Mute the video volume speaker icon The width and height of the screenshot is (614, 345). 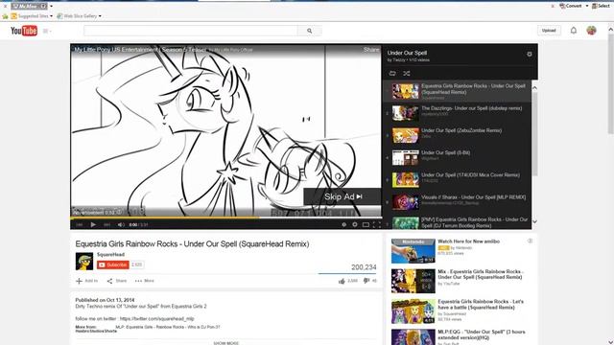tap(121, 224)
